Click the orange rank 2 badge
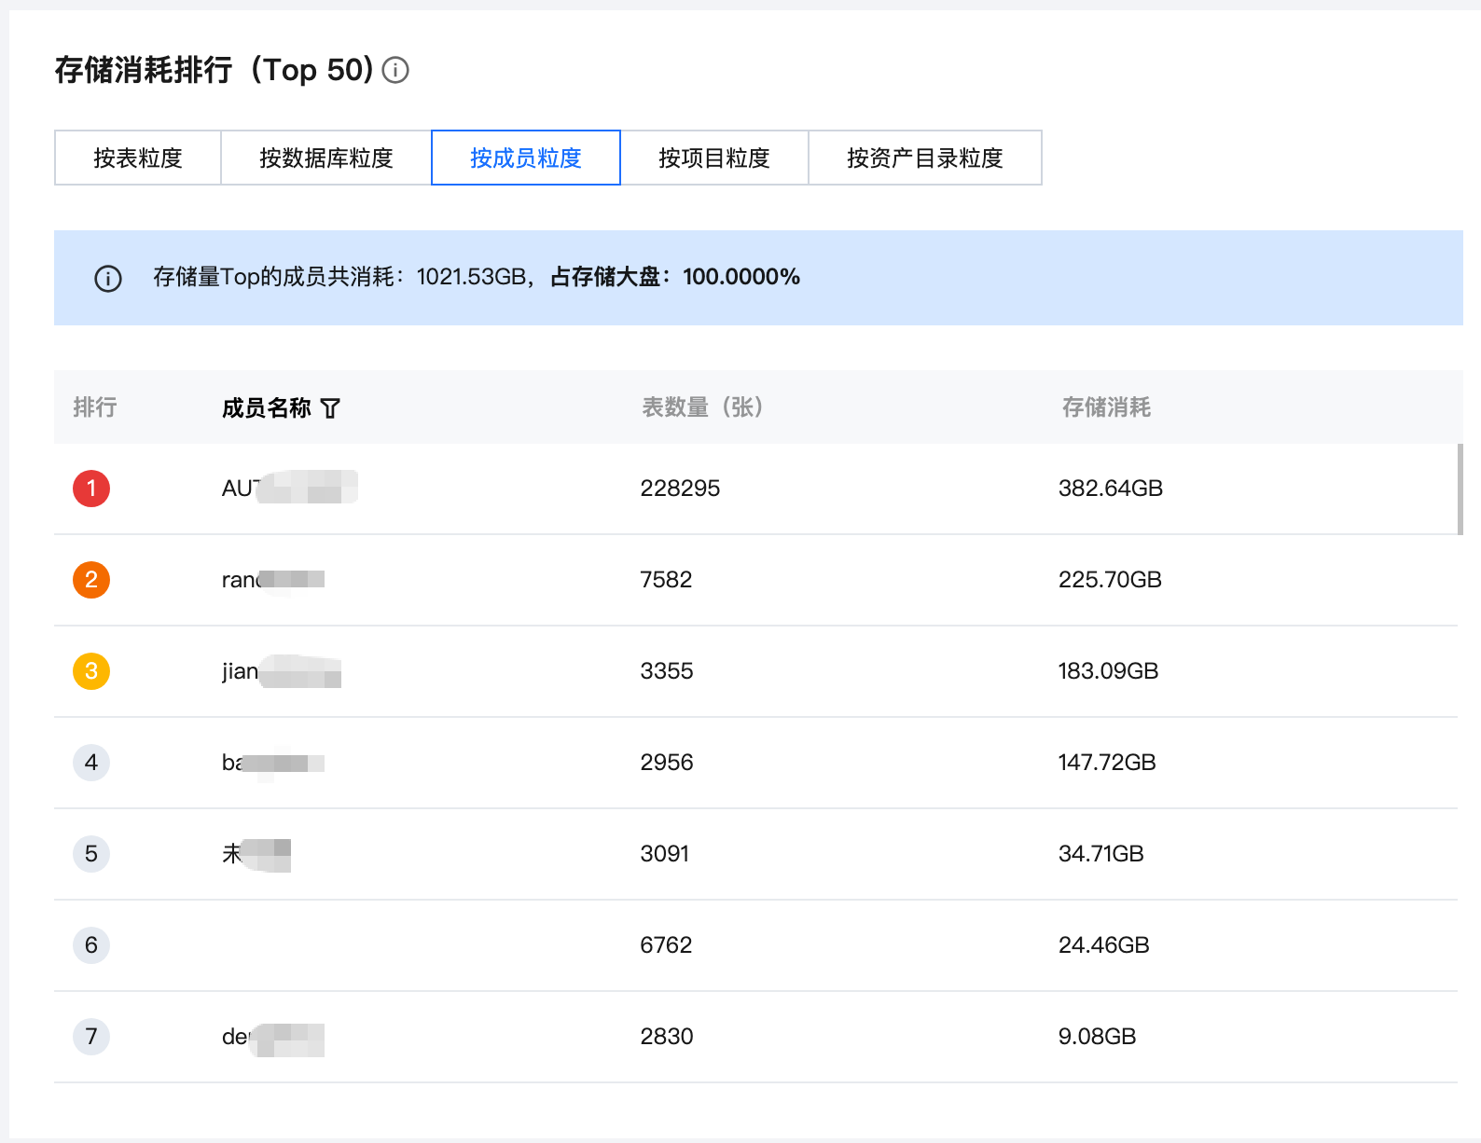1481x1143 pixels. click(91, 580)
